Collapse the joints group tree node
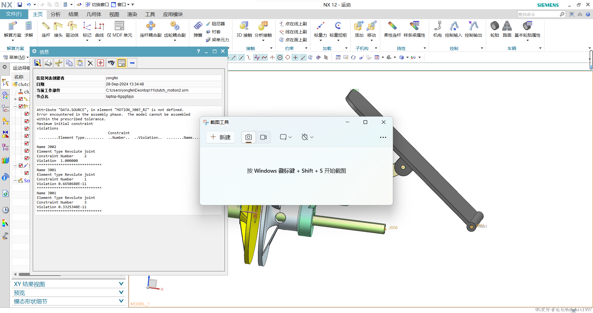Image resolution: width=593 pixels, height=313 pixels. pos(15,106)
